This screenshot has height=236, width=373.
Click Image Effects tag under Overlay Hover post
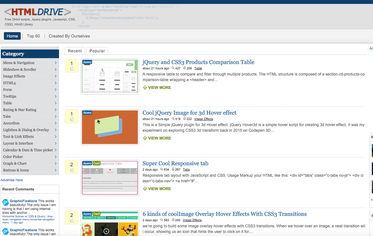tap(192, 220)
